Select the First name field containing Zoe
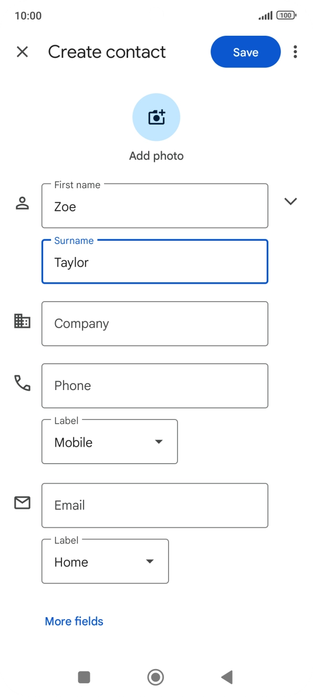The image size is (313, 697). (x=154, y=206)
